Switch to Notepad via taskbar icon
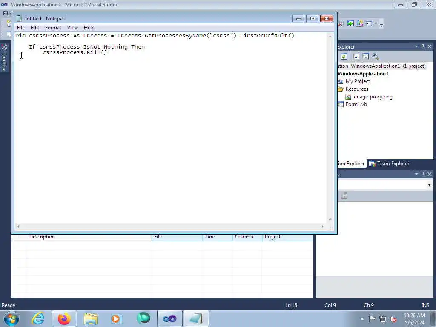Image resolution: width=436 pixels, height=327 pixels. click(196, 318)
